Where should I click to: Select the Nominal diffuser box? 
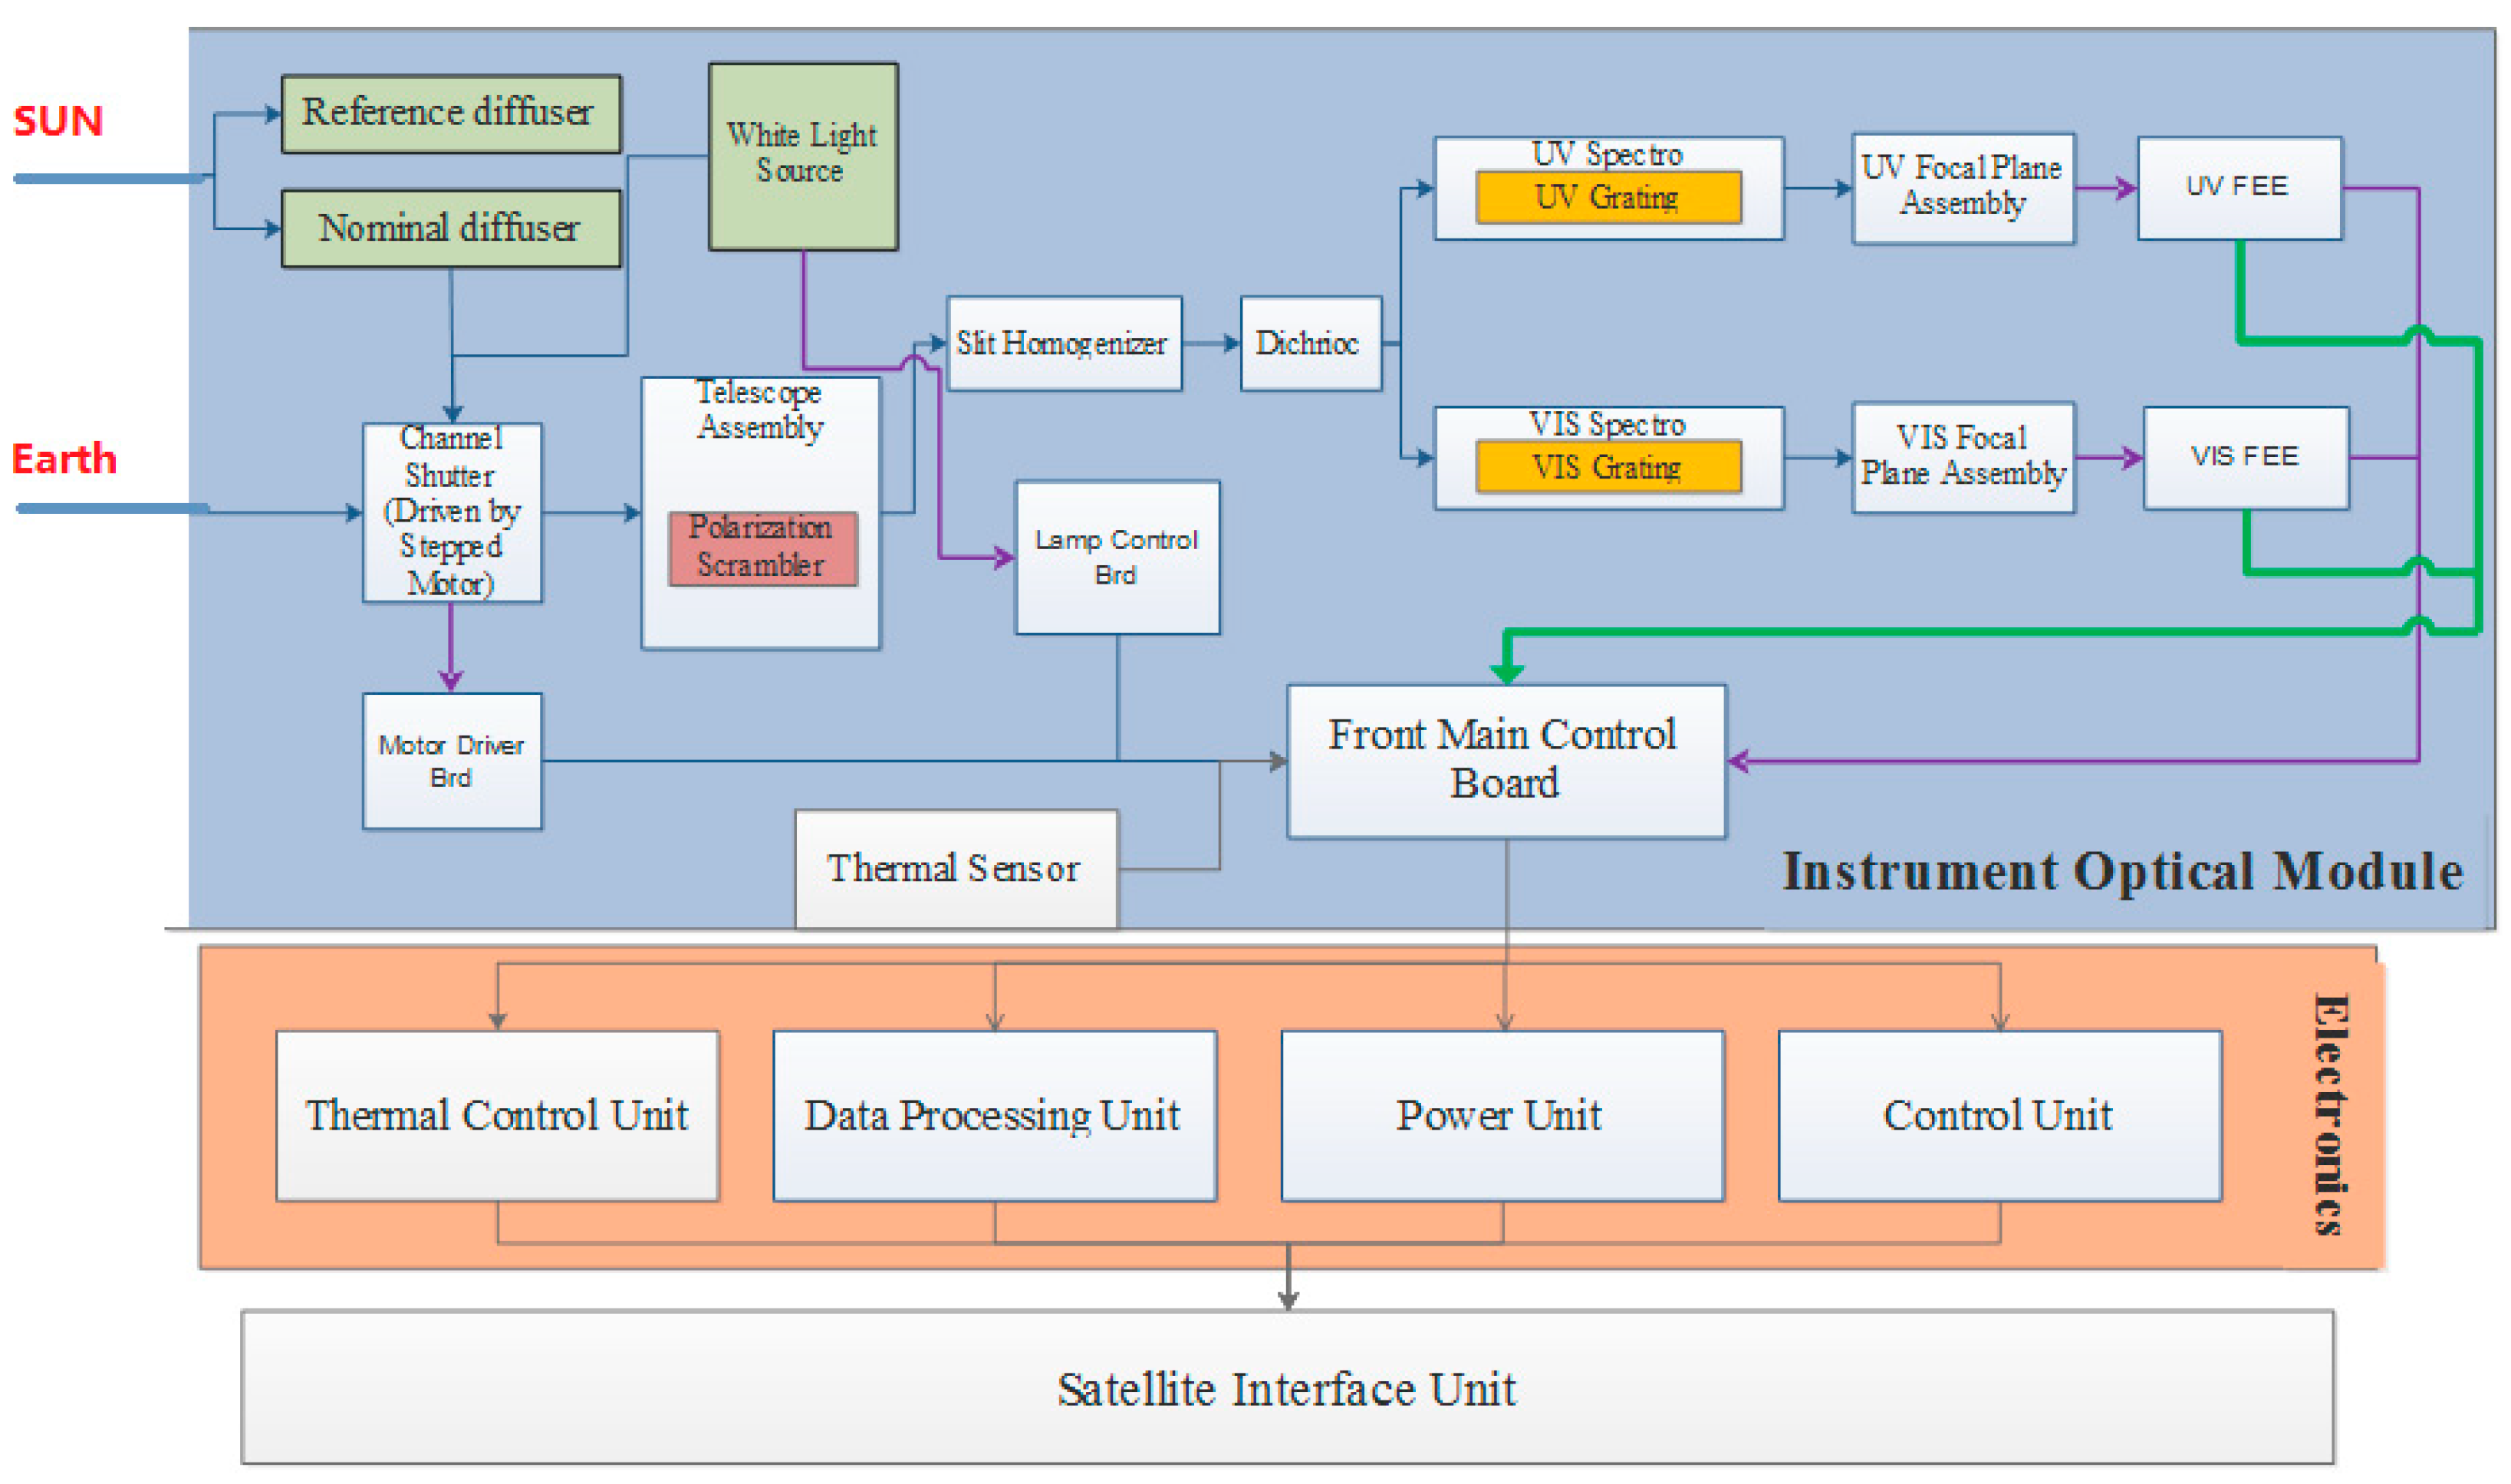(450, 228)
